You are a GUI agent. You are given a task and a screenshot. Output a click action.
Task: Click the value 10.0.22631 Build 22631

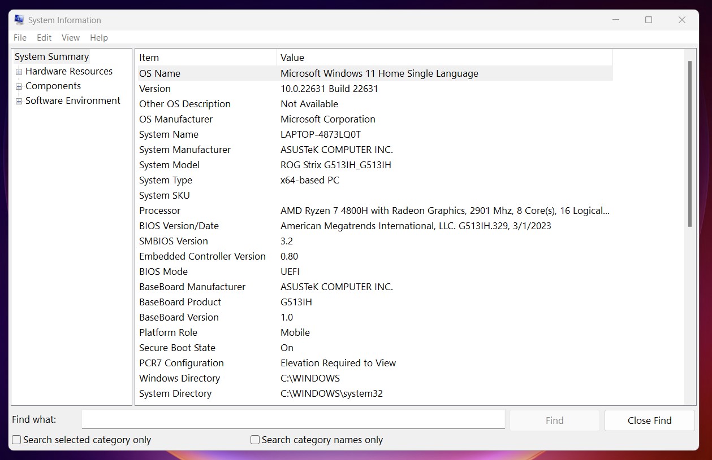[x=329, y=89]
